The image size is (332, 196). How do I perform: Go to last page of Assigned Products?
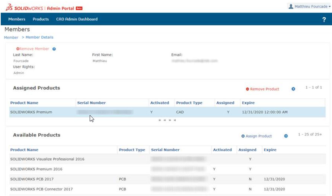[175, 120]
